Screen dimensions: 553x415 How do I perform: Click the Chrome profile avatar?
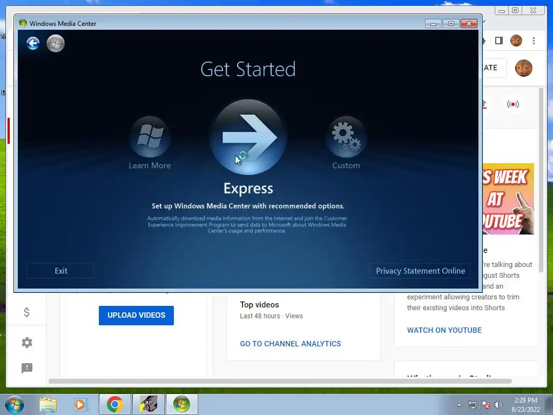[516, 41]
